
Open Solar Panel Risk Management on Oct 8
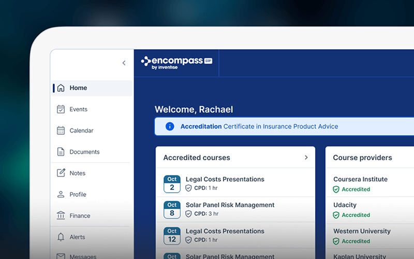tap(230, 205)
